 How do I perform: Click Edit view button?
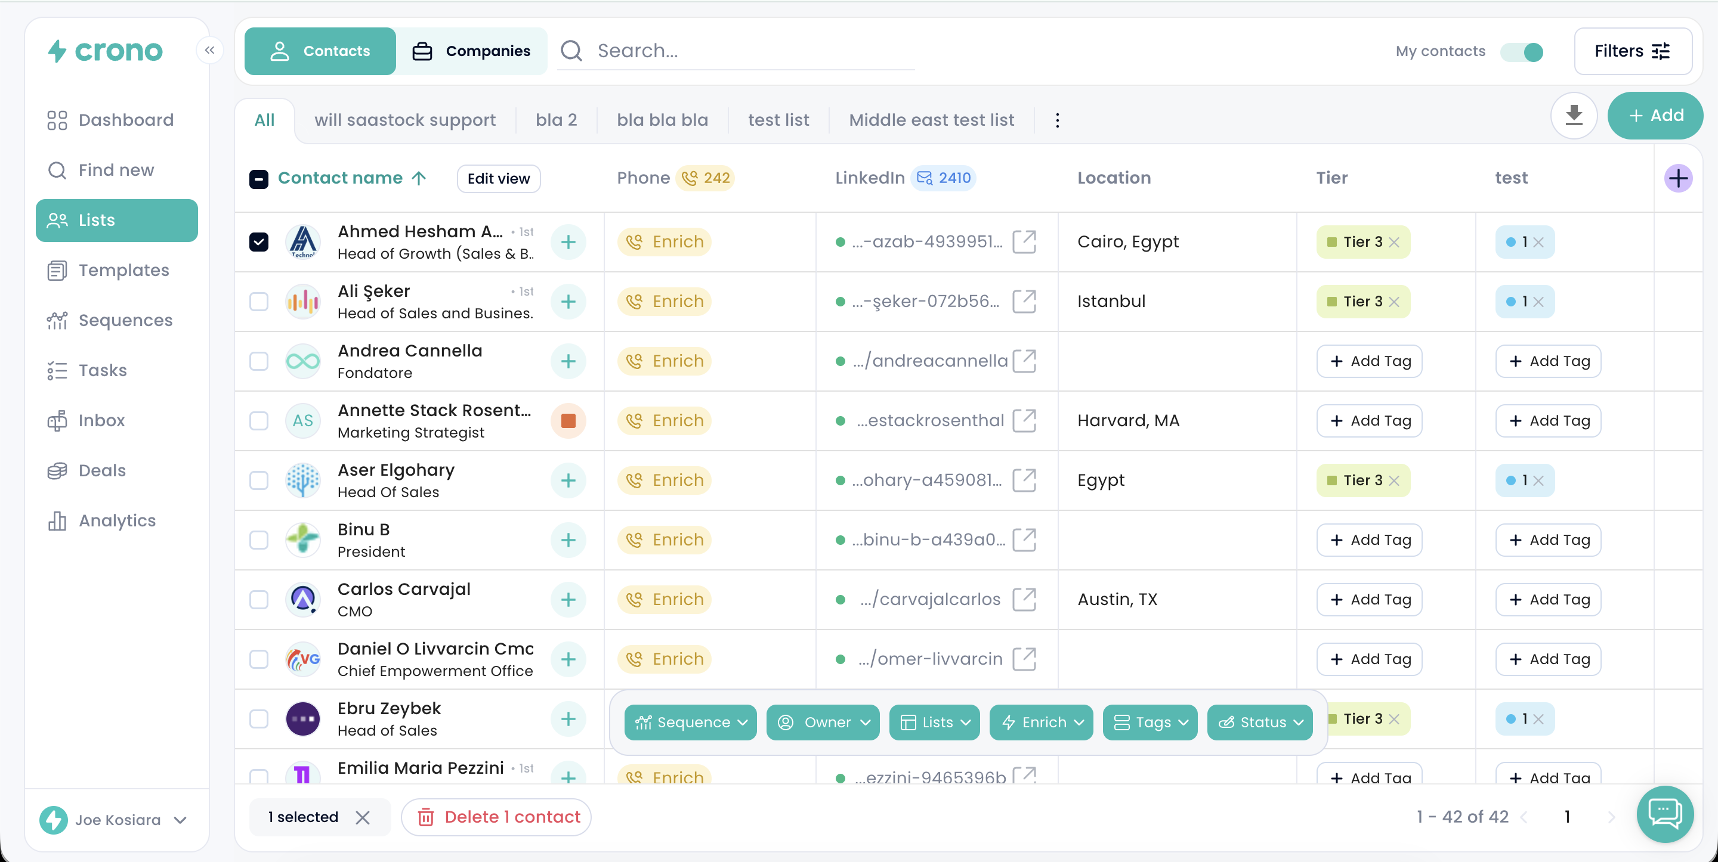point(498,178)
